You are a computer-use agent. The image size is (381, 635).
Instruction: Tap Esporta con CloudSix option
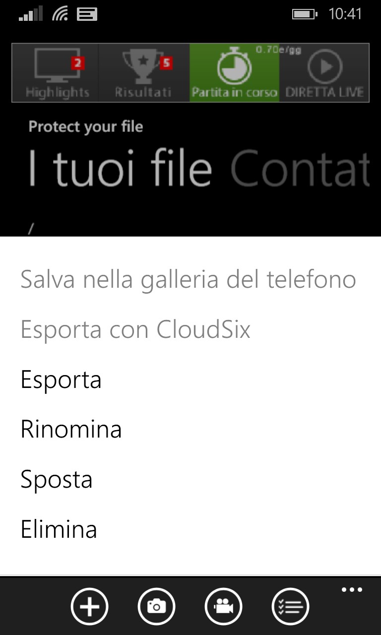[x=135, y=330]
